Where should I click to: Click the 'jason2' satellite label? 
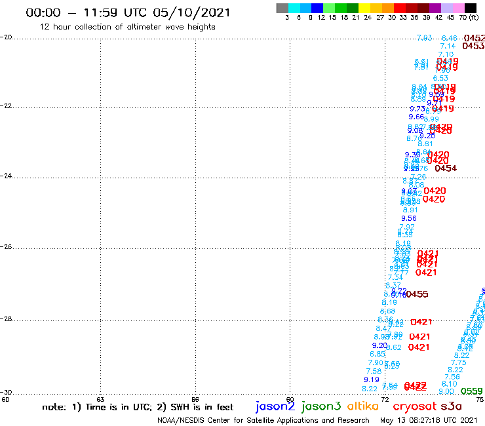[x=275, y=406]
